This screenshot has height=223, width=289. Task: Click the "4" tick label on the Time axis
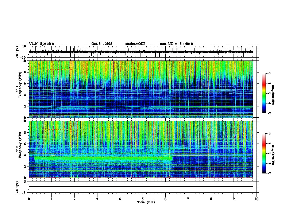tap(120, 199)
